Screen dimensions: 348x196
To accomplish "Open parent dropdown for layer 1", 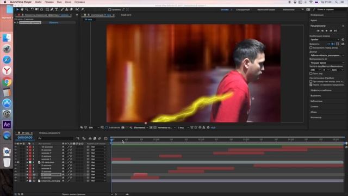I will click(98, 147).
